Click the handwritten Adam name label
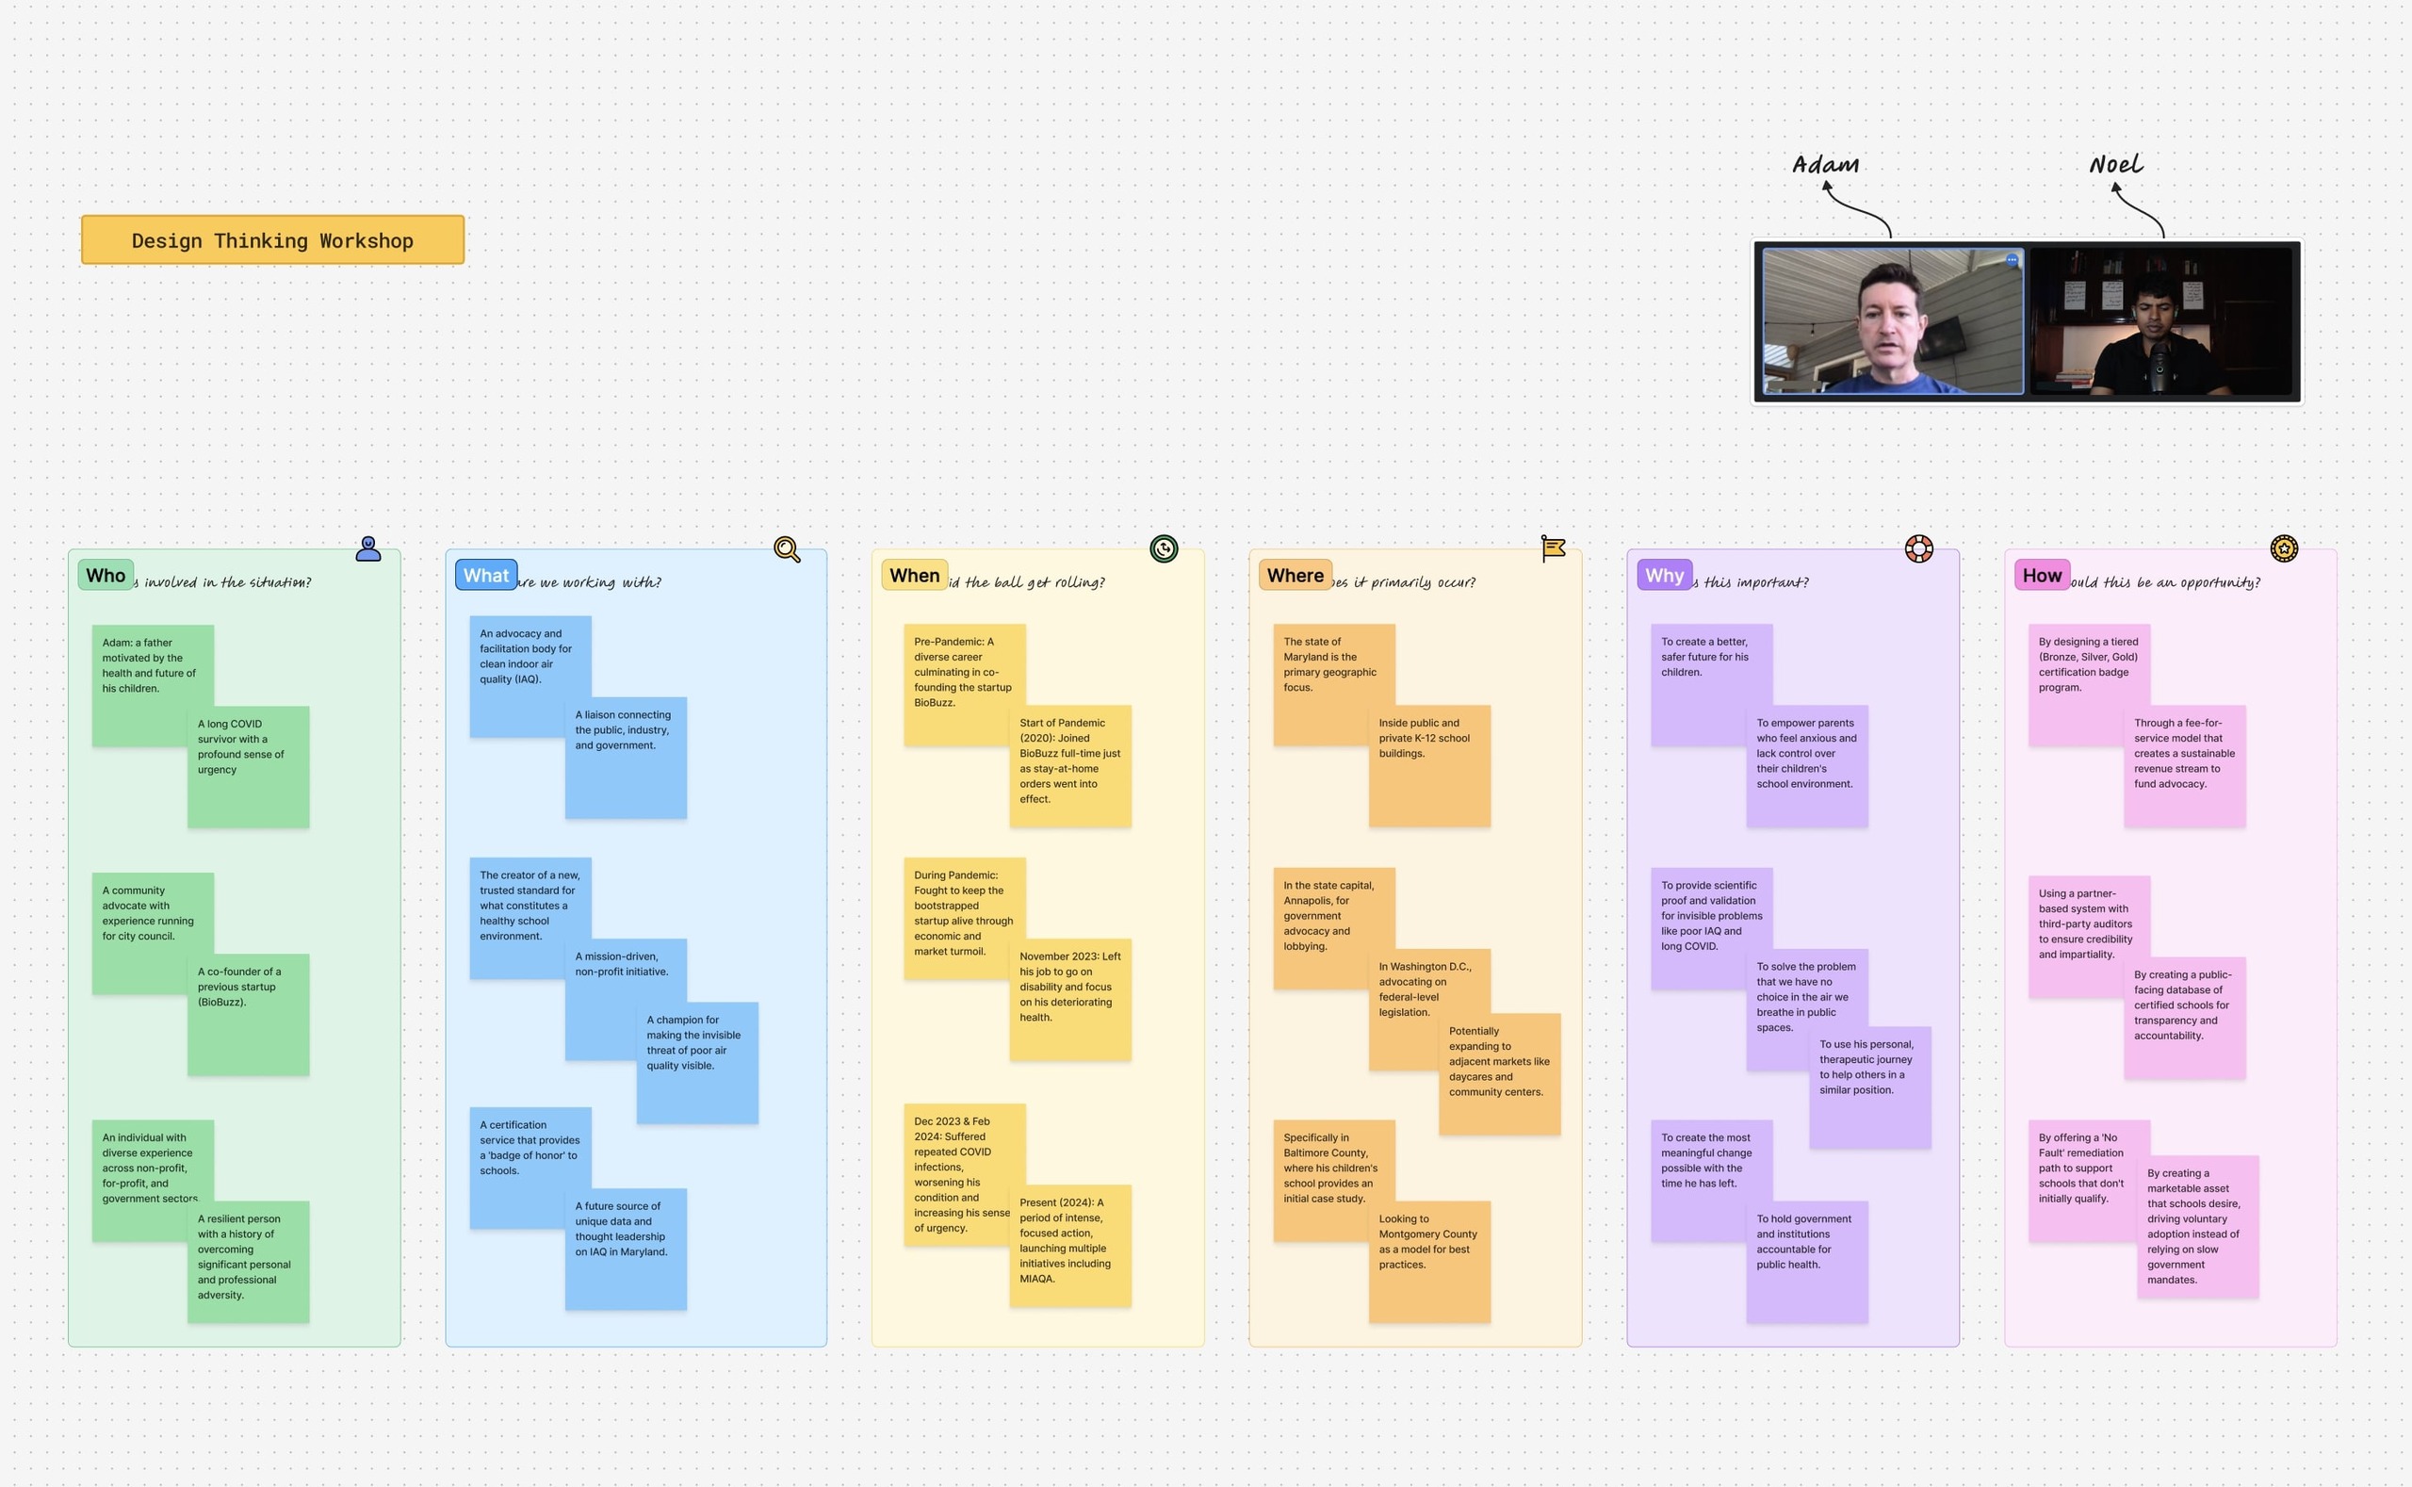Viewport: 2412px width, 1487px height. pyautogui.click(x=1825, y=165)
